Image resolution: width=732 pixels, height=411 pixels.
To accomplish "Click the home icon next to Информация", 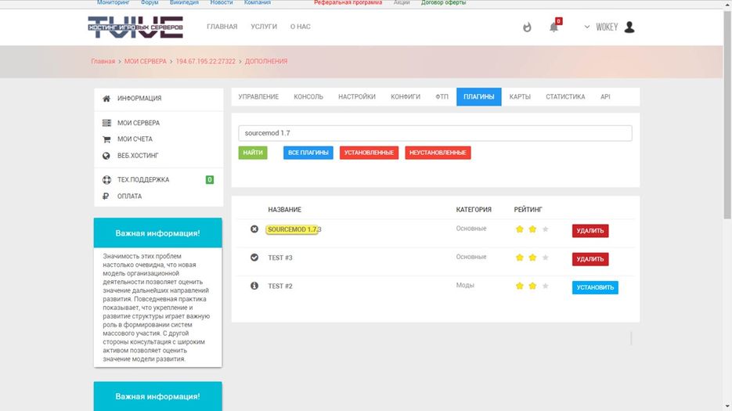I will (x=106, y=98).
